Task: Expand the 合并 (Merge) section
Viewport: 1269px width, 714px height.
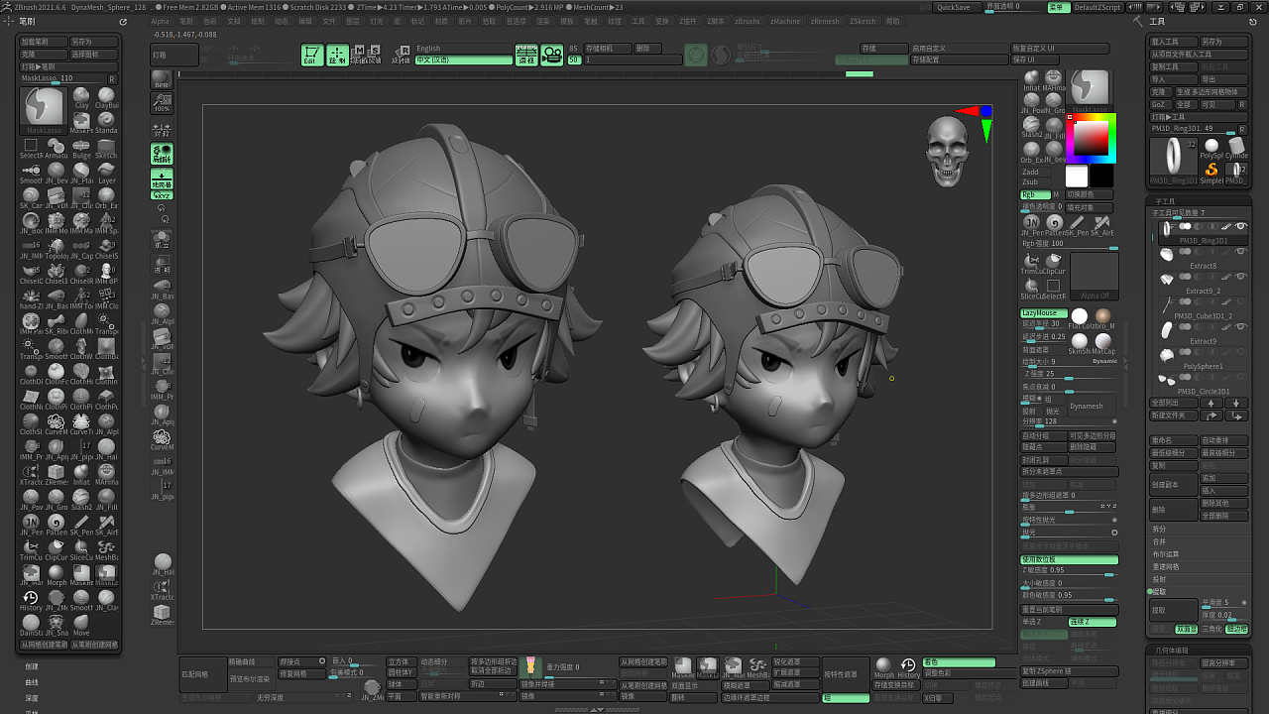Action: click(1159, 541)
